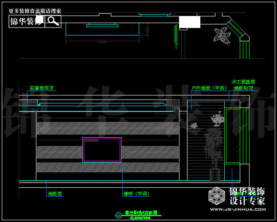Select the 地板层 label near the floor
Screen dimensions: 277x222
(55, 194)
